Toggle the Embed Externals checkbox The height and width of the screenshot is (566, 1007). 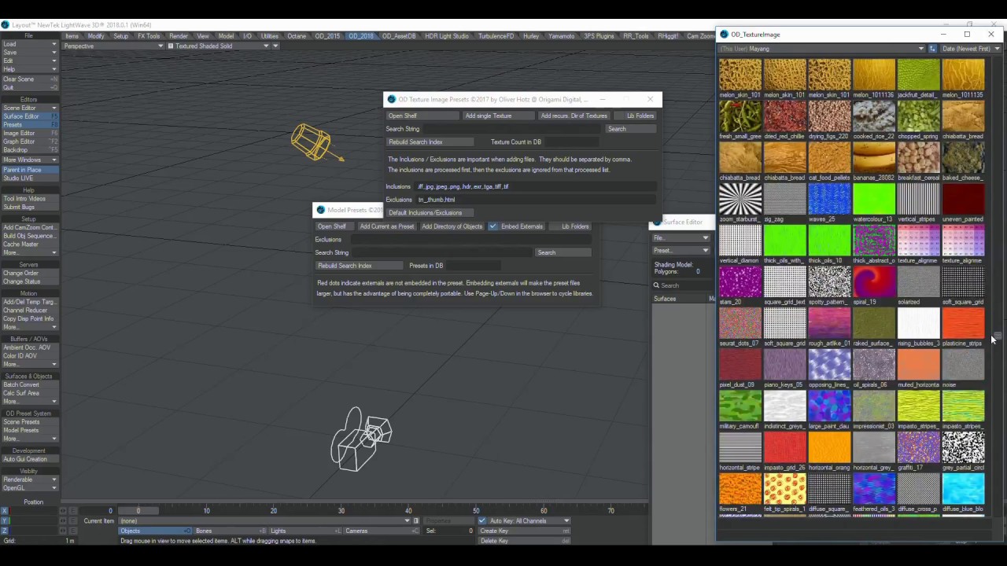pos(492,226)
